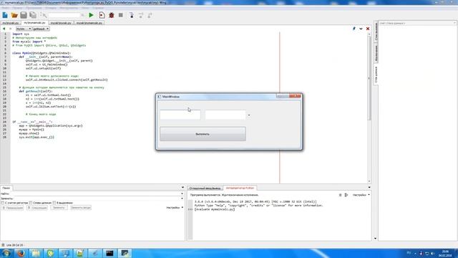Open the topmost vertical tab on right panel

tap(376, 32)
